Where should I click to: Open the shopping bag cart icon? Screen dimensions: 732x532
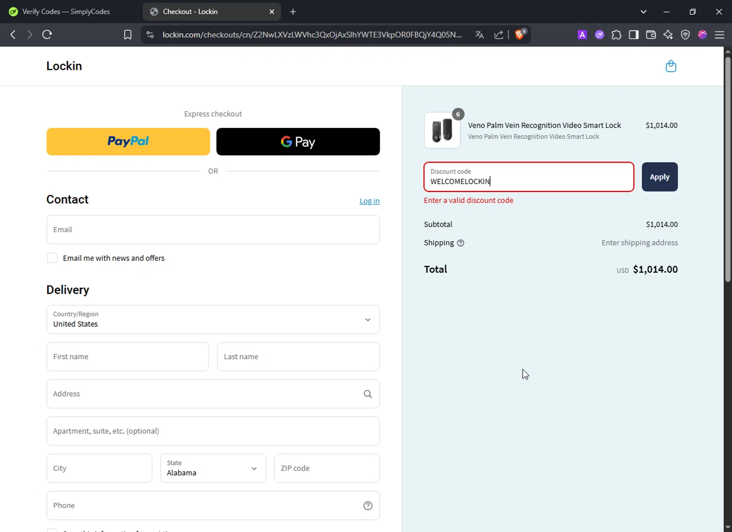click(671, 66)
